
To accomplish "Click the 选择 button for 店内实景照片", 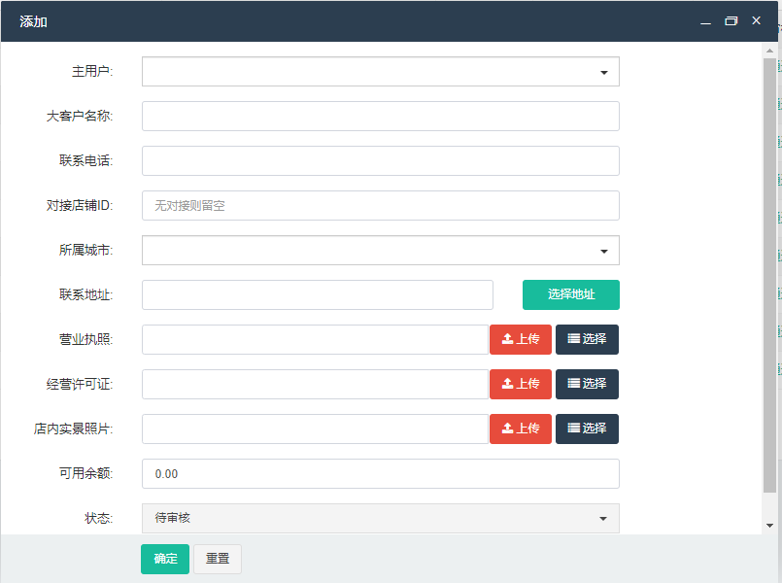I will tap(587, 429).
